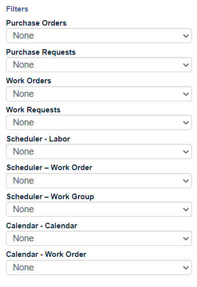This screenshot has height=287, width=197.
Task: Click chevron arrow in Scheduler – Work Group select
Action: 186,209
